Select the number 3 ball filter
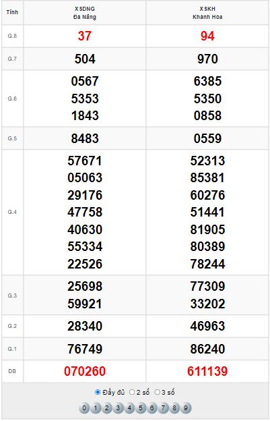Viewport: 270px width, 421px height. click(118, 408)
